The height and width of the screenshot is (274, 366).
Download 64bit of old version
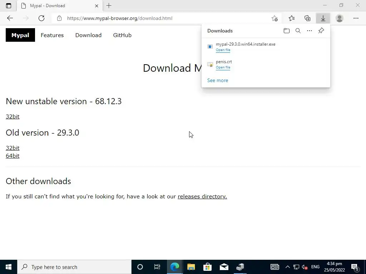pyautogui.click(x=13, y=156)
